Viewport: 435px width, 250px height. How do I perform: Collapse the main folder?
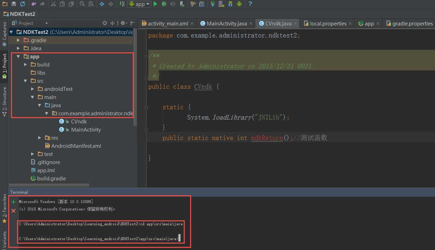33,97
